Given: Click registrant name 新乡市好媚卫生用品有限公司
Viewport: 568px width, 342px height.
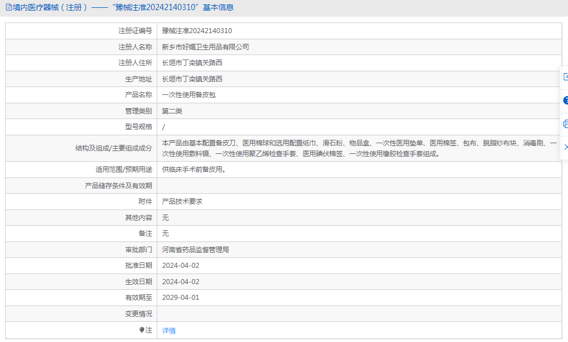Looking at the screenshot, I should [x=206, y=47].
